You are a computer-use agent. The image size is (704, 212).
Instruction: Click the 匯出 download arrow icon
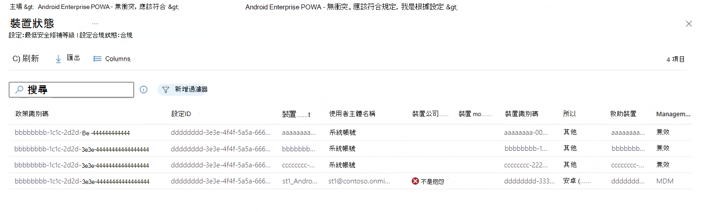tap(58, 59)
